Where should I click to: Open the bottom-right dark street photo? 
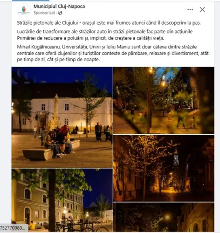(x=164, y=217)
